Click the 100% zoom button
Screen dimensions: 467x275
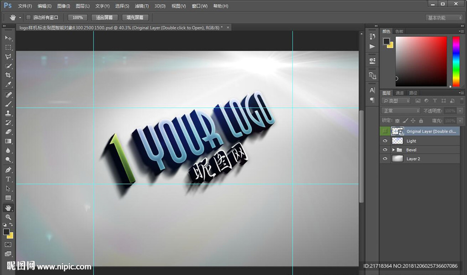(x=78, y=18)
